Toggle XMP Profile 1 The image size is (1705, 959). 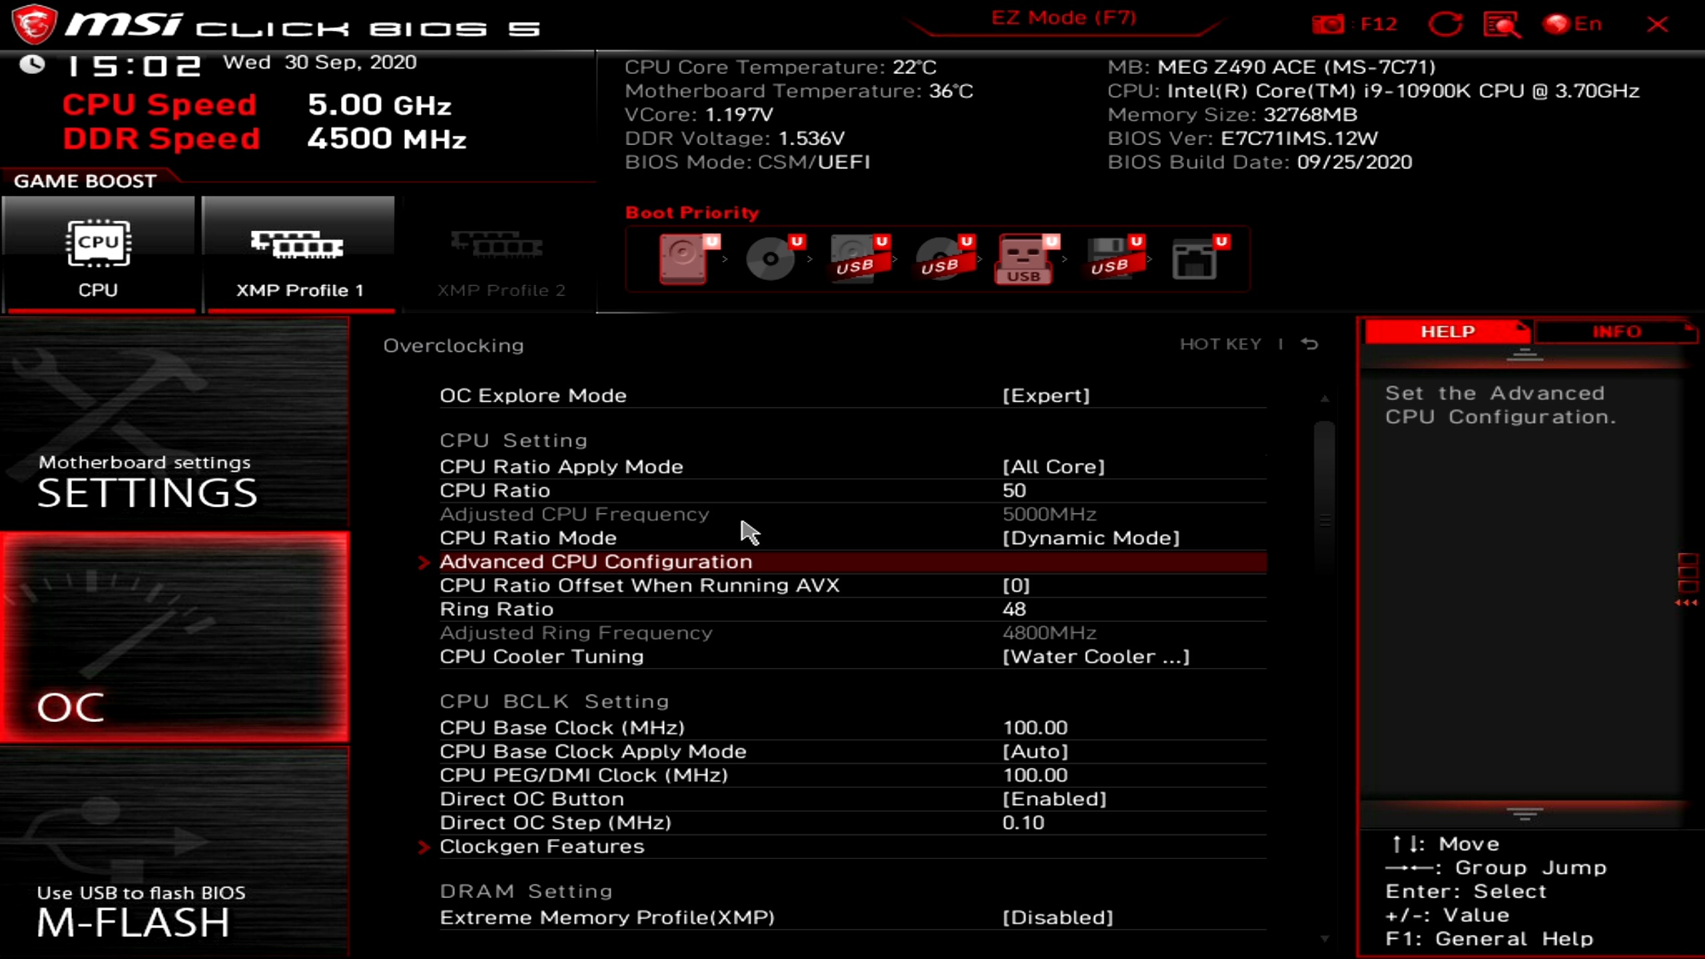pos(298,254)
